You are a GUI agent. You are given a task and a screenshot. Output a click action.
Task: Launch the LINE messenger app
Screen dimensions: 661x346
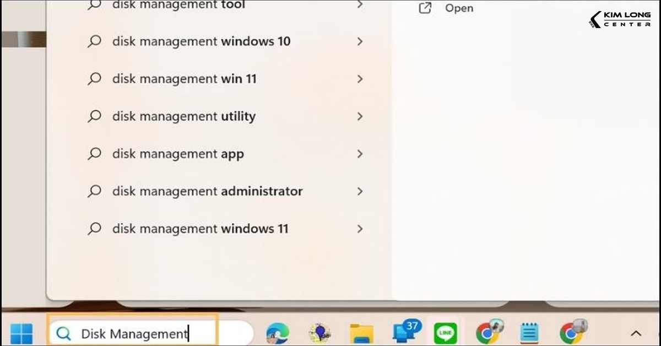pyautogui.click(x=445, y=333)
